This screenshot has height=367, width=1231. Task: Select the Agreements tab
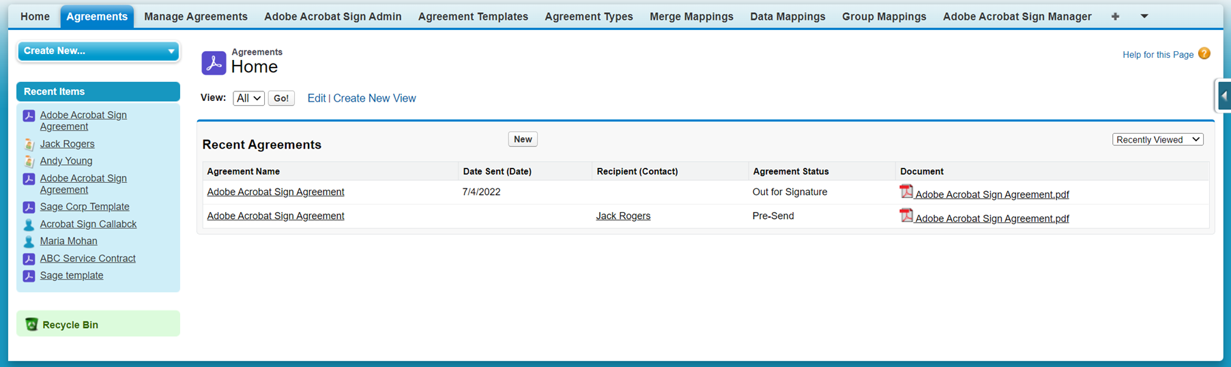(x=97, y=16)
